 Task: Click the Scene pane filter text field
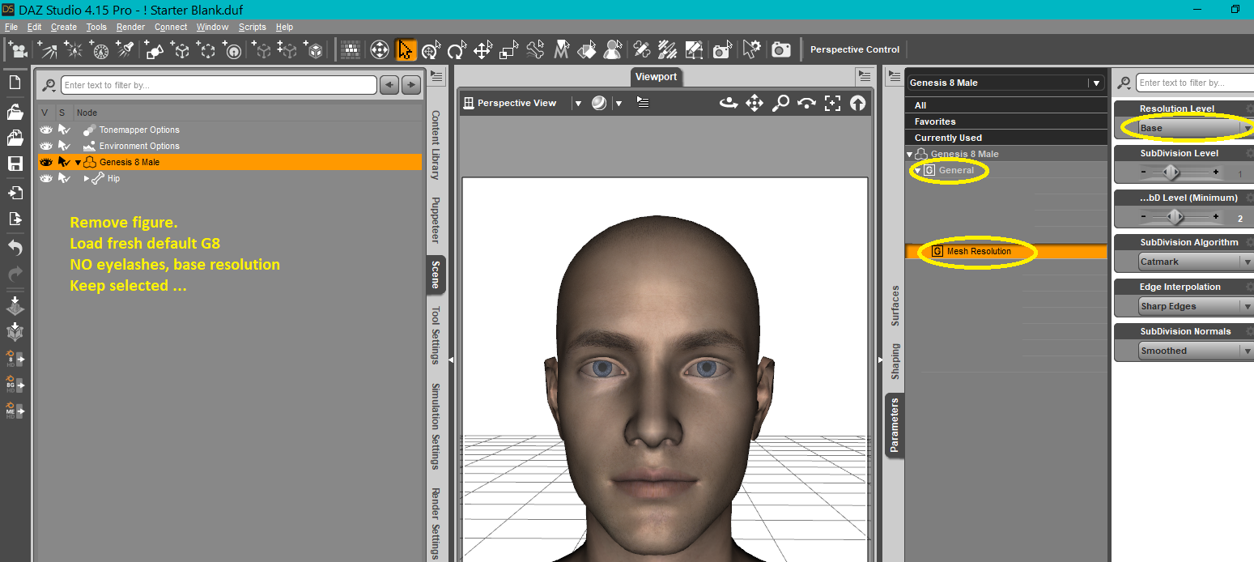tap(219, 85)
